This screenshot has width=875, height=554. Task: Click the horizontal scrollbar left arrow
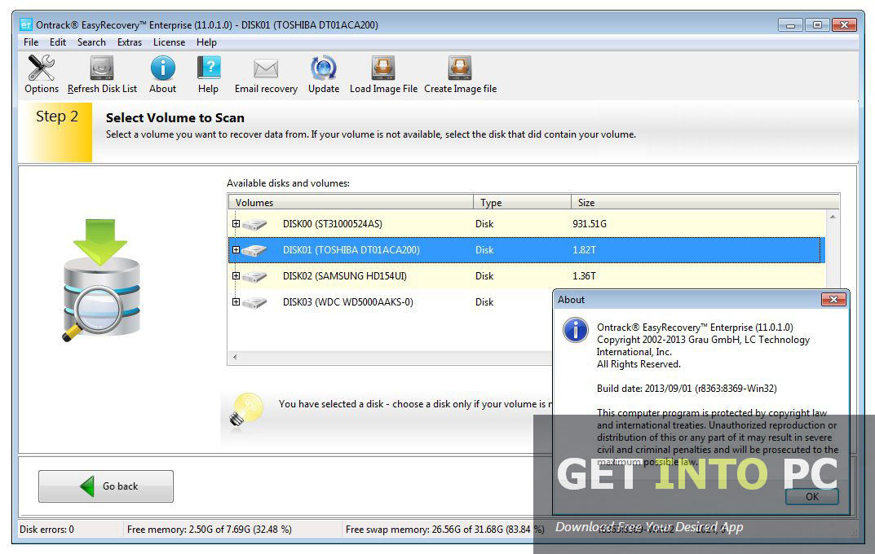pos(235,358)
